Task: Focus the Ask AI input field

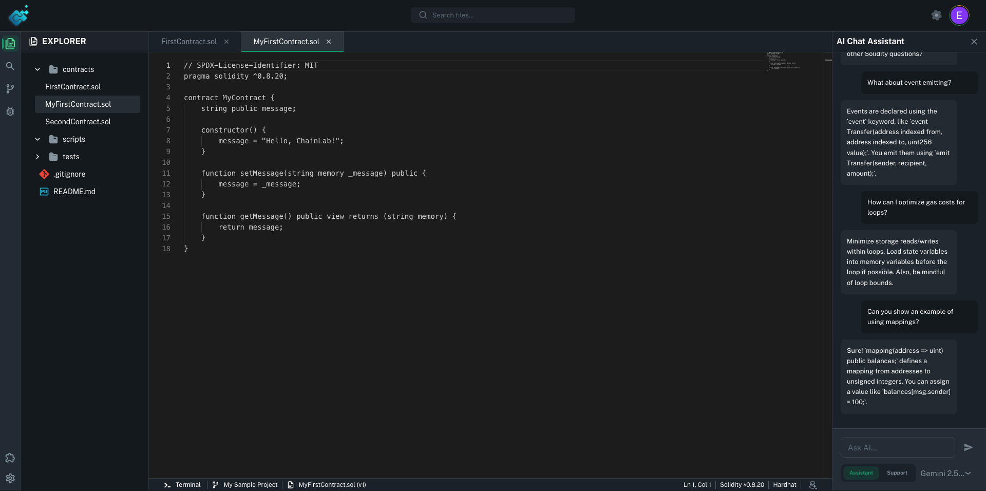Action: pos(898,447)
